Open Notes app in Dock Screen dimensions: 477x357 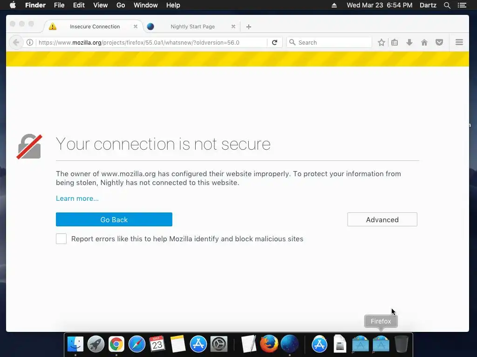point(178,344)
